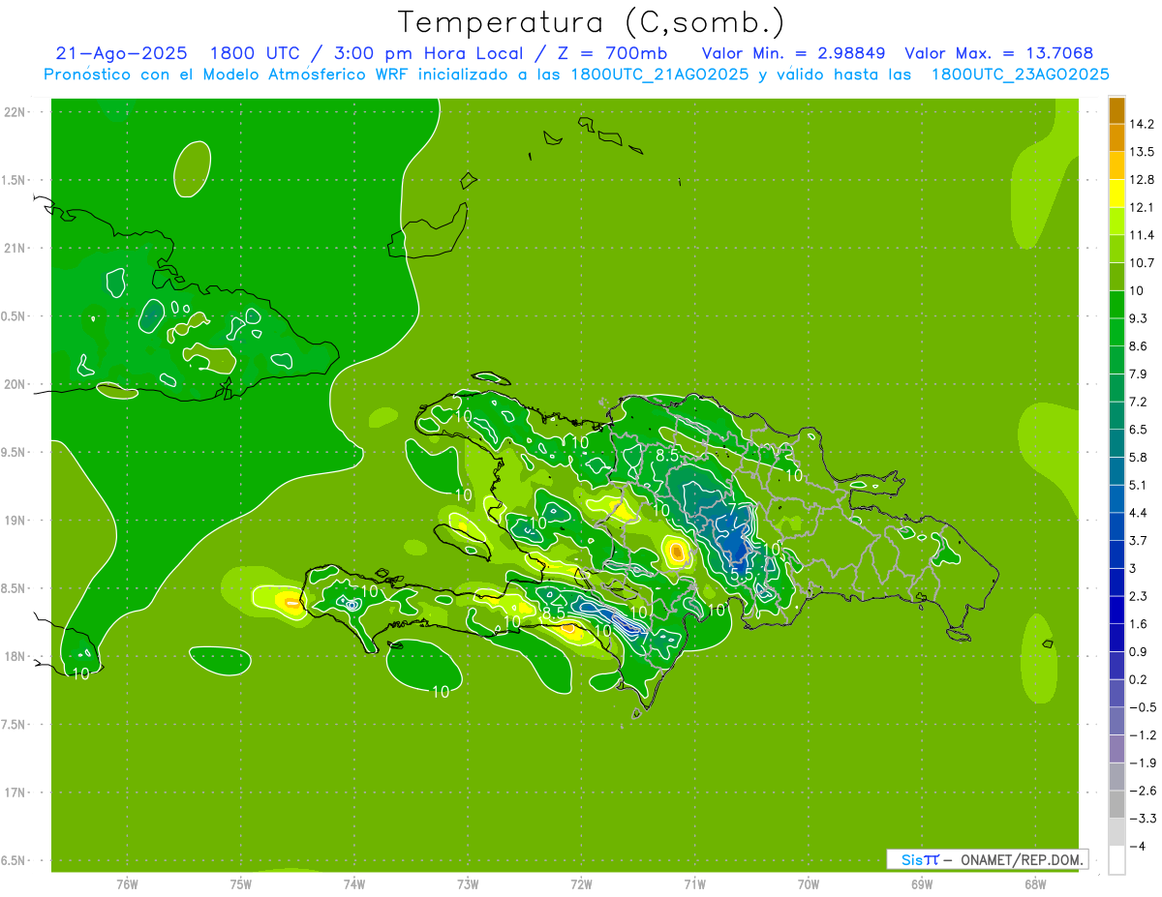1162x897 pixels.
Task: Click the 68W longitude tick label
Action: [x=1035, y=884]
